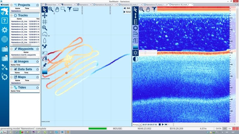Click the grid overlay icon on map

pyautogui.click(x=45, y=22)
